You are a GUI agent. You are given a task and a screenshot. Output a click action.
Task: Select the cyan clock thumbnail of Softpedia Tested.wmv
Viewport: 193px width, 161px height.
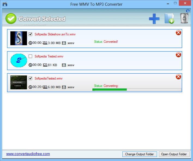tap(19, 60)
